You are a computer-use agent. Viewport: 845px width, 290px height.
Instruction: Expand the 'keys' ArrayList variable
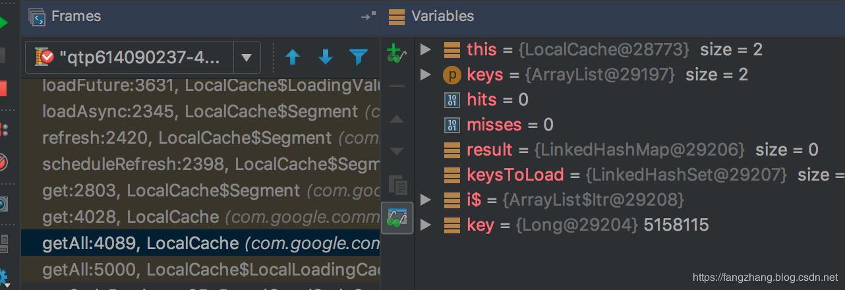point(426,74)
